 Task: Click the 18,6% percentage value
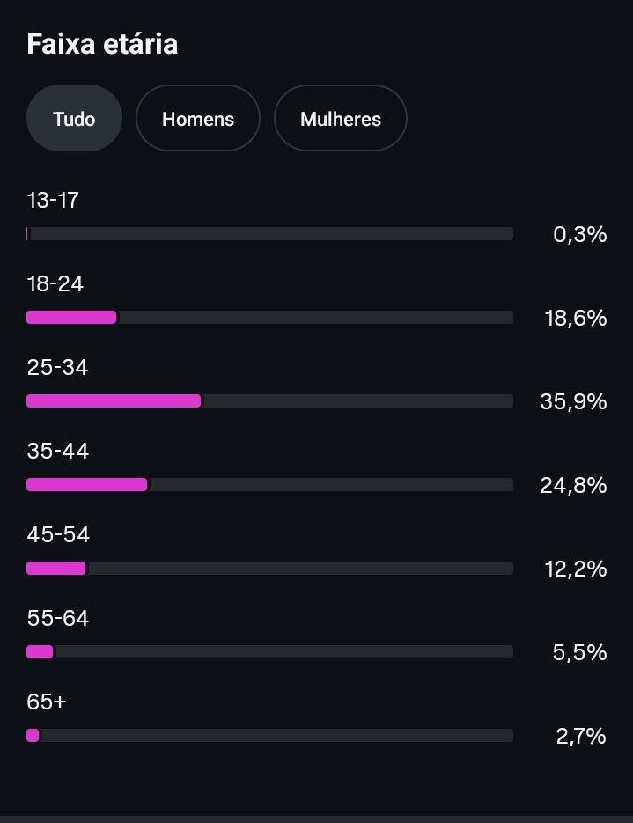[576, 318]
